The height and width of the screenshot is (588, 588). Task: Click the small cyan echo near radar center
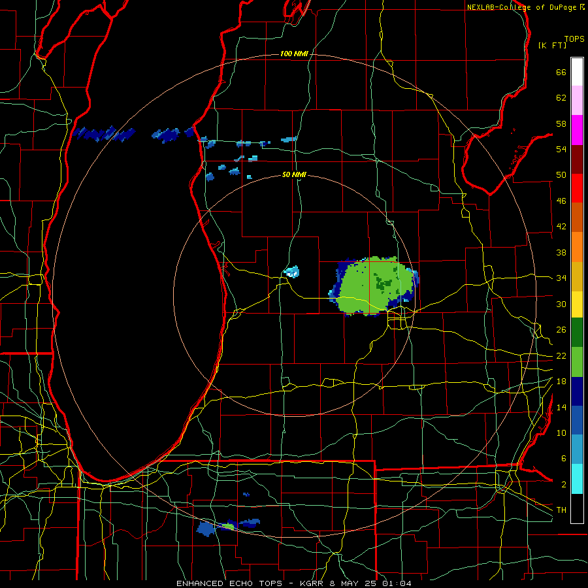pyautogui.click(x=292, y=272)
